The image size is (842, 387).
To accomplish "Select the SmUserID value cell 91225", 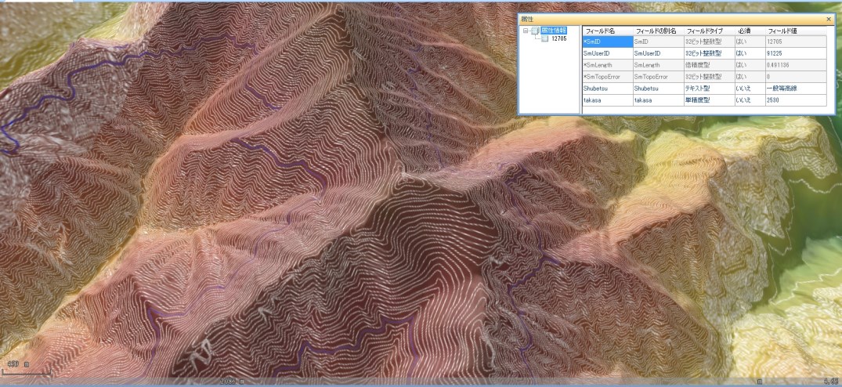I will [794, 53].
